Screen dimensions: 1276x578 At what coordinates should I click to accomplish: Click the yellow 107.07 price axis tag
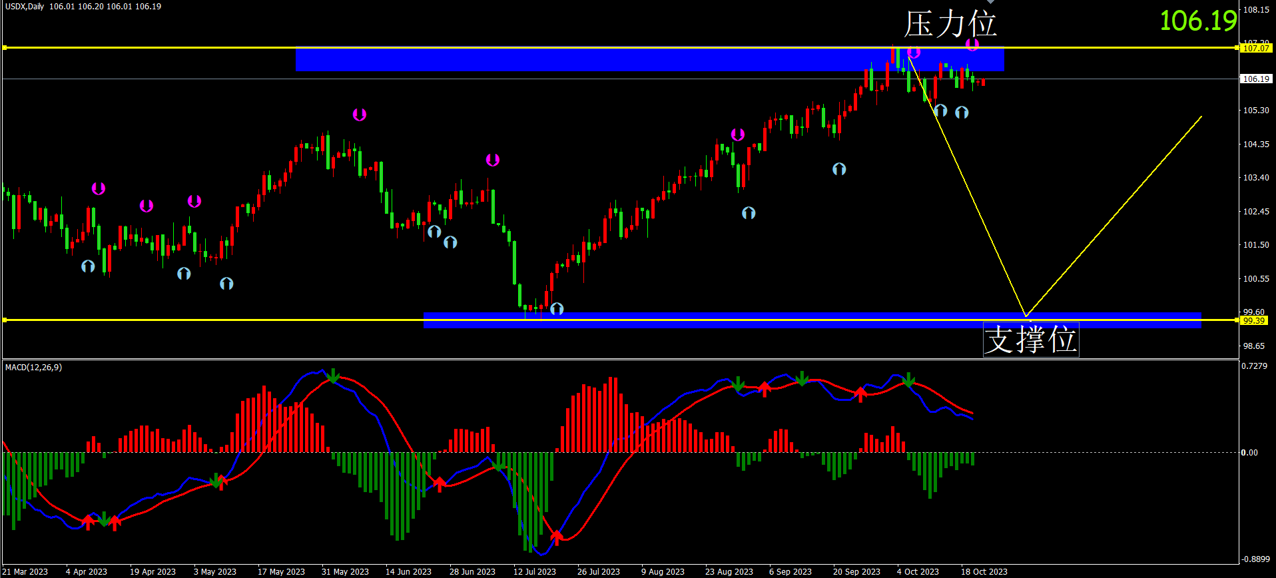[x=1255, y=48]
